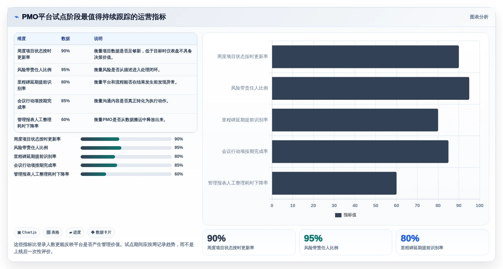Click the 风险带责任人比例 progress bar

pos(126,148)
